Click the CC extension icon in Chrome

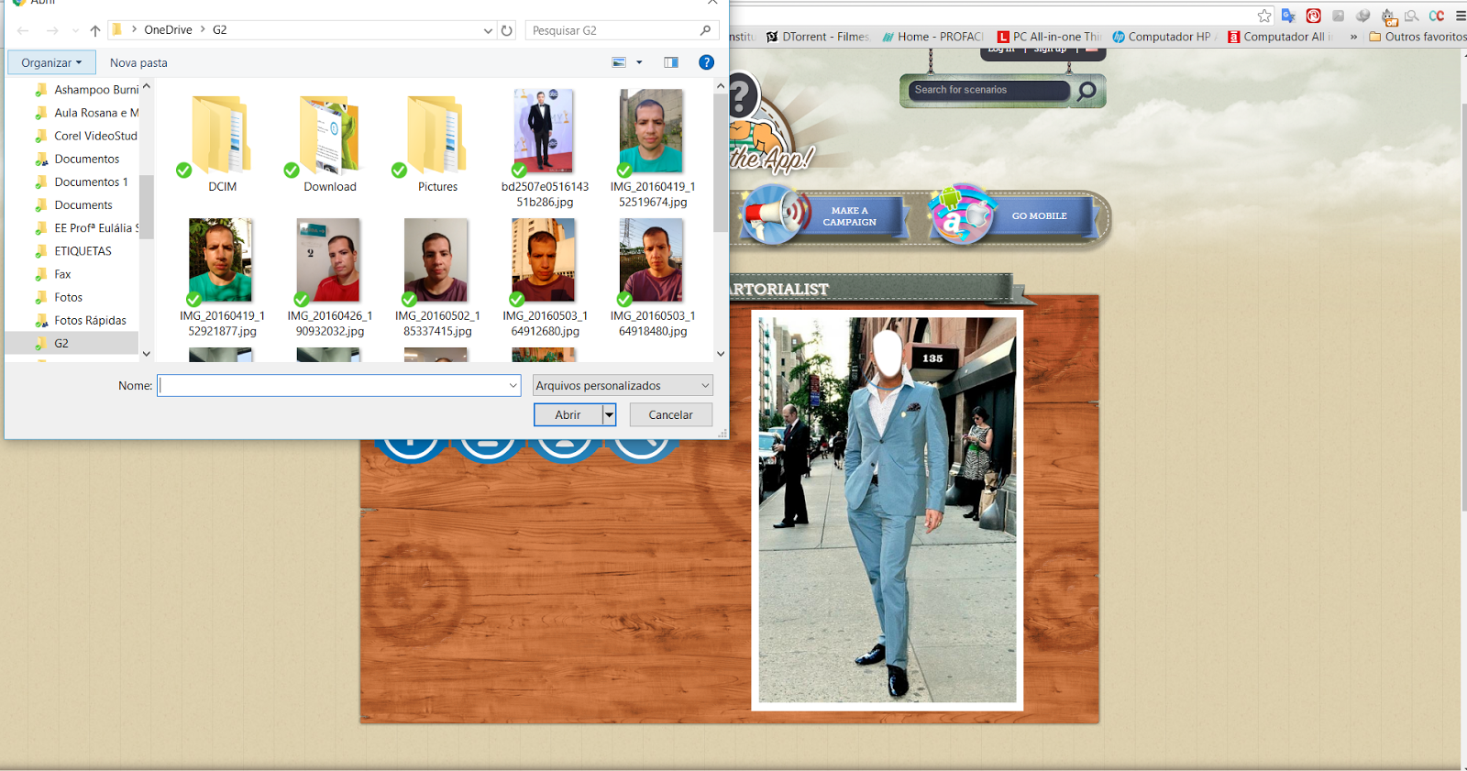click(1436, 16)
